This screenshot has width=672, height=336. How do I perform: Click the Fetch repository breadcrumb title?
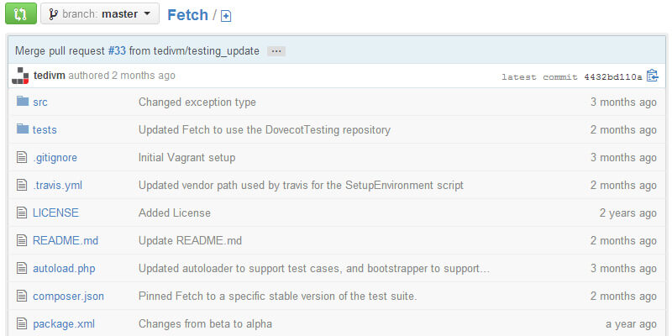pos(187,15)
